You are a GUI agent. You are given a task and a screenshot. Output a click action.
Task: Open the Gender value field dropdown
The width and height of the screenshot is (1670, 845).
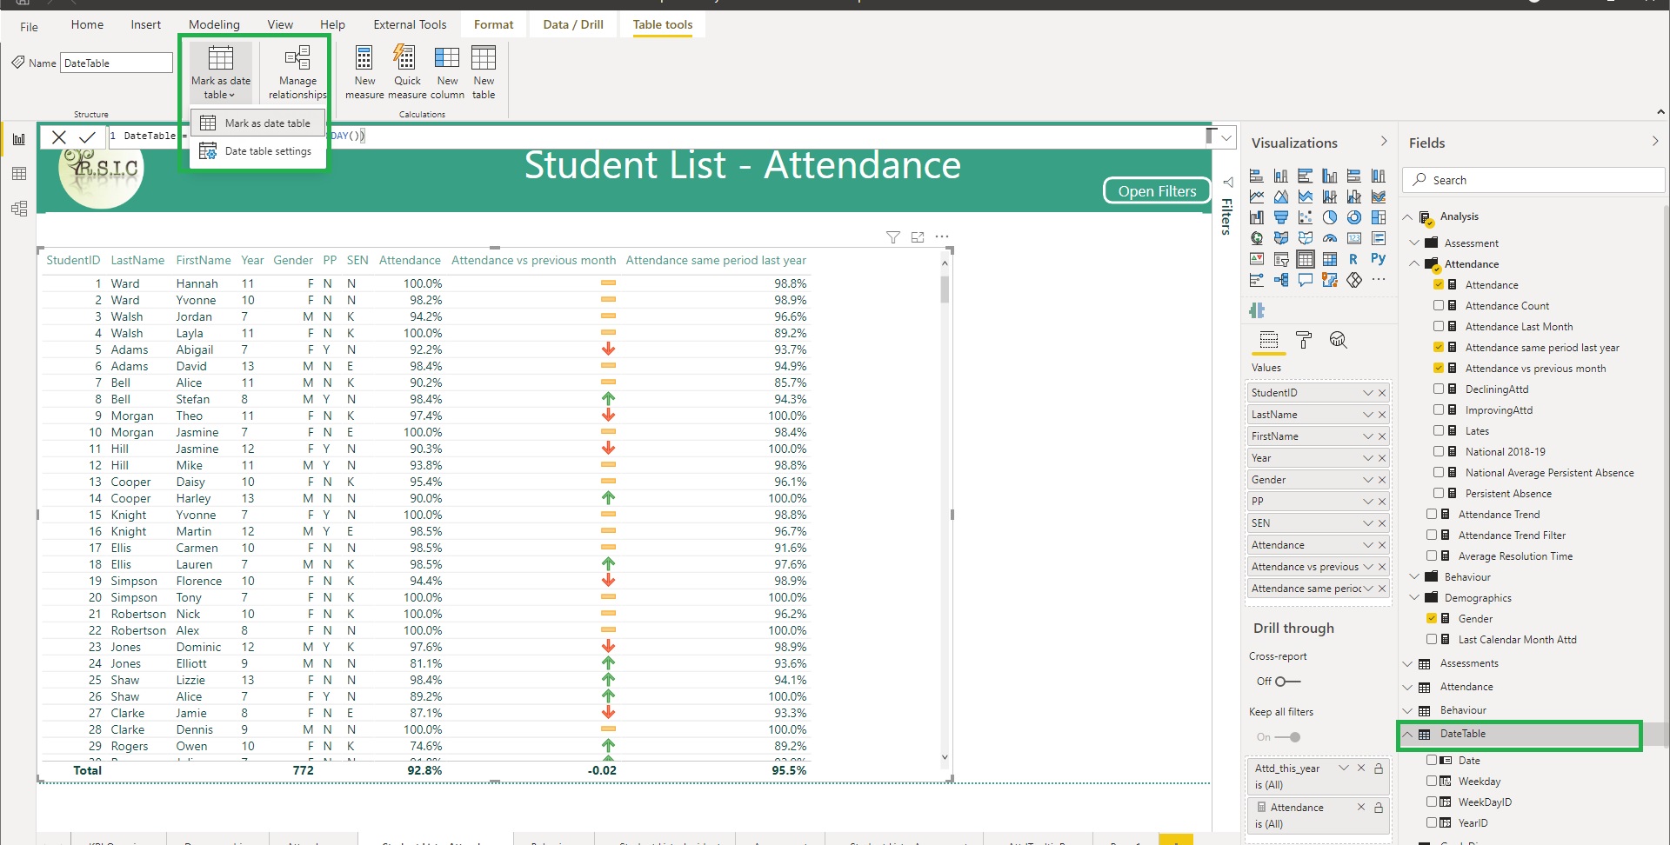1368,480
